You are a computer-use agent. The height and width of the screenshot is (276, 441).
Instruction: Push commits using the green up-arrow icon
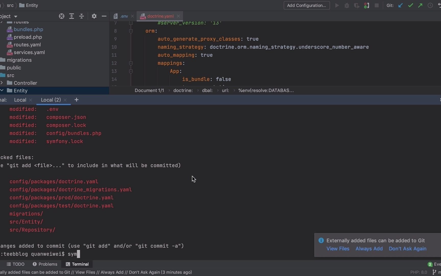420,5
